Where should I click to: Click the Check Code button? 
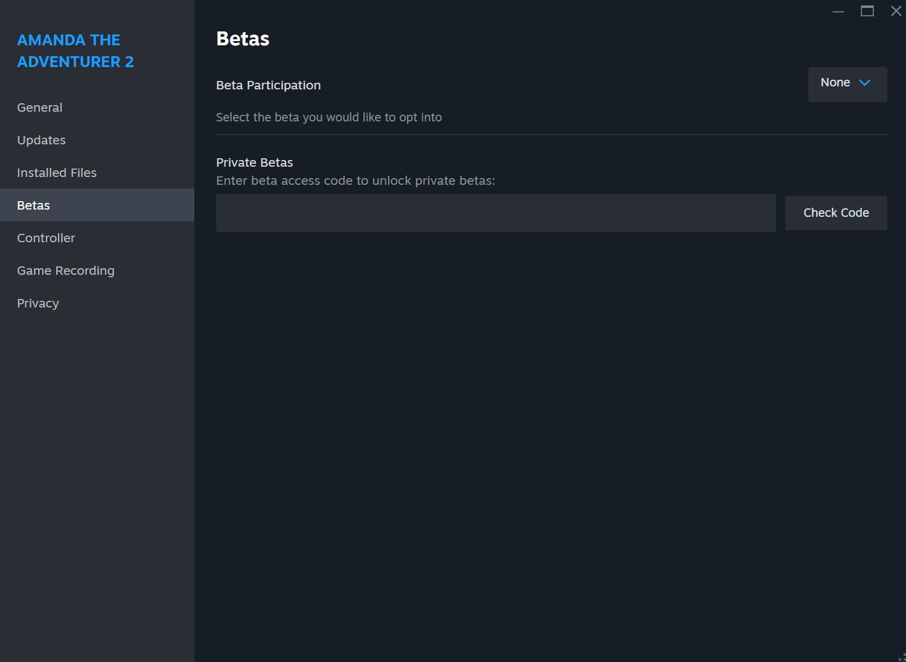(836, 213)
